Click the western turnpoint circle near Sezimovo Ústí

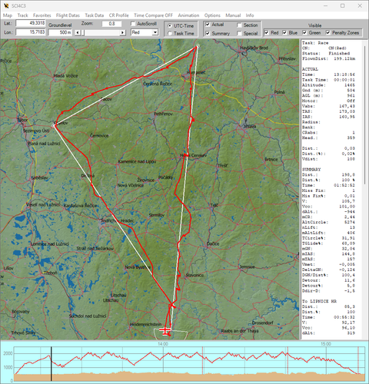[x=54, y=126]
